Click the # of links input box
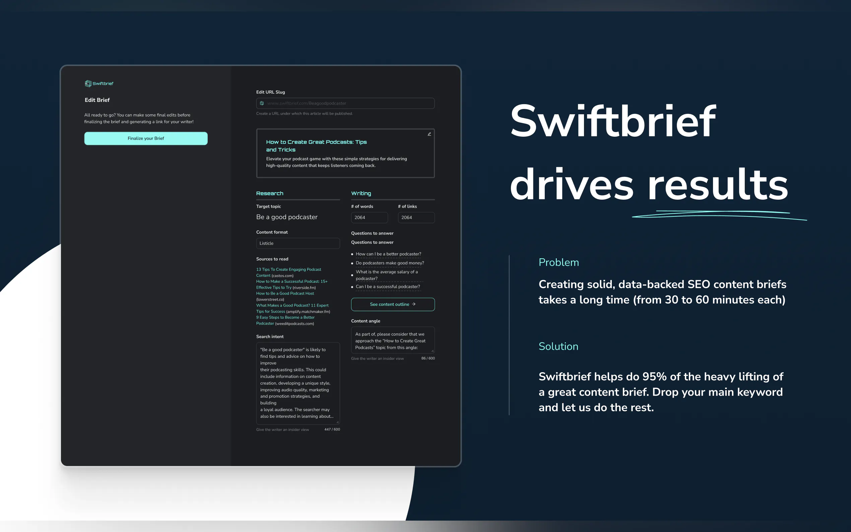 point(416,217)
